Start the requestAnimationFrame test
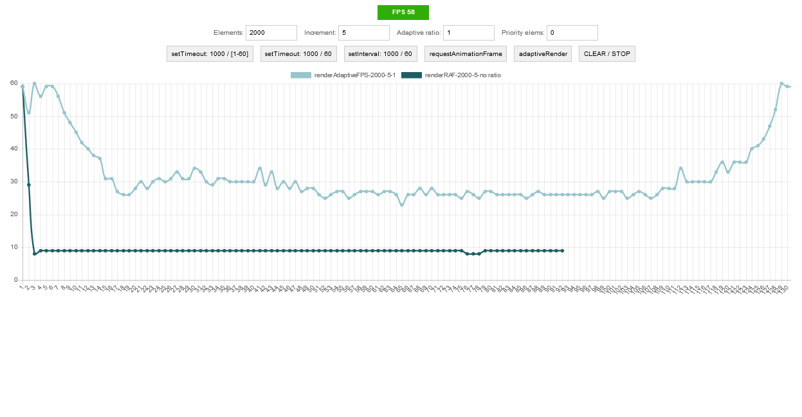Image resolution: width=802 pixels, height=417 pixels. (466, 54)
